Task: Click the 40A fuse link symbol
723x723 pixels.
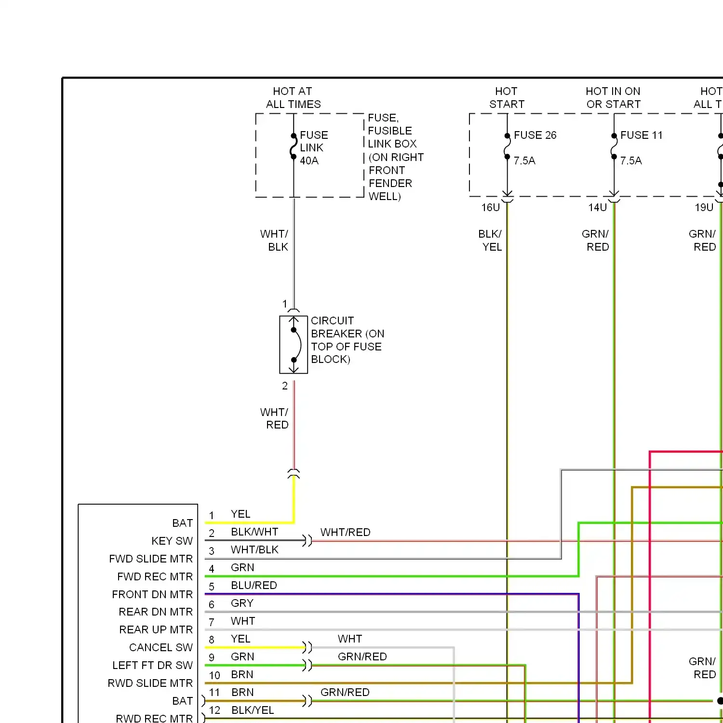Action: [293, 147]
